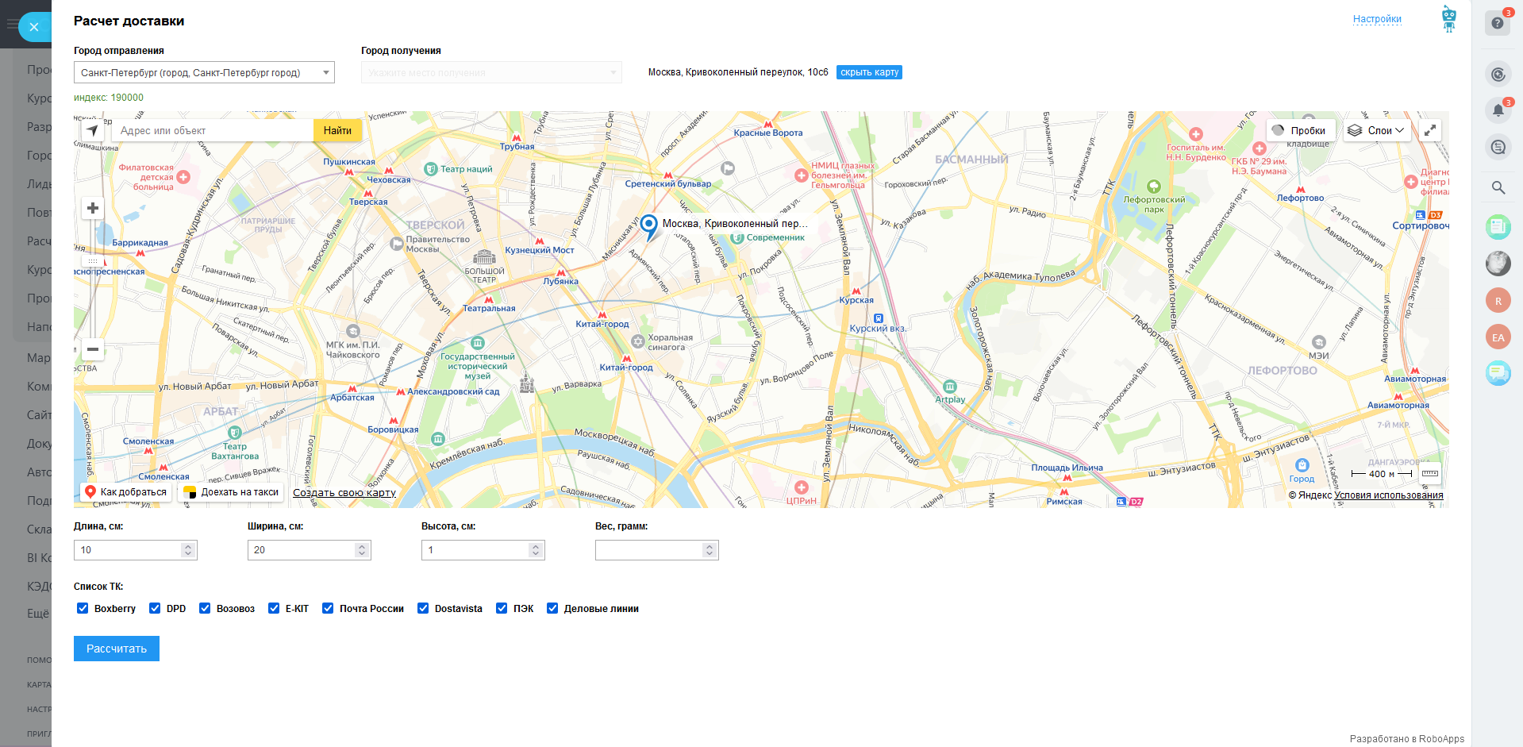Open the Город получения dropdown
The image size is (1523, 747).
(491, 73)
